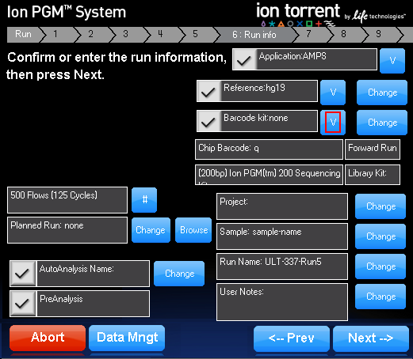Click the 500 Flows (125 Cycles) field
The width and height of the screenshot is (413, 359).
[x=67, y=200]
